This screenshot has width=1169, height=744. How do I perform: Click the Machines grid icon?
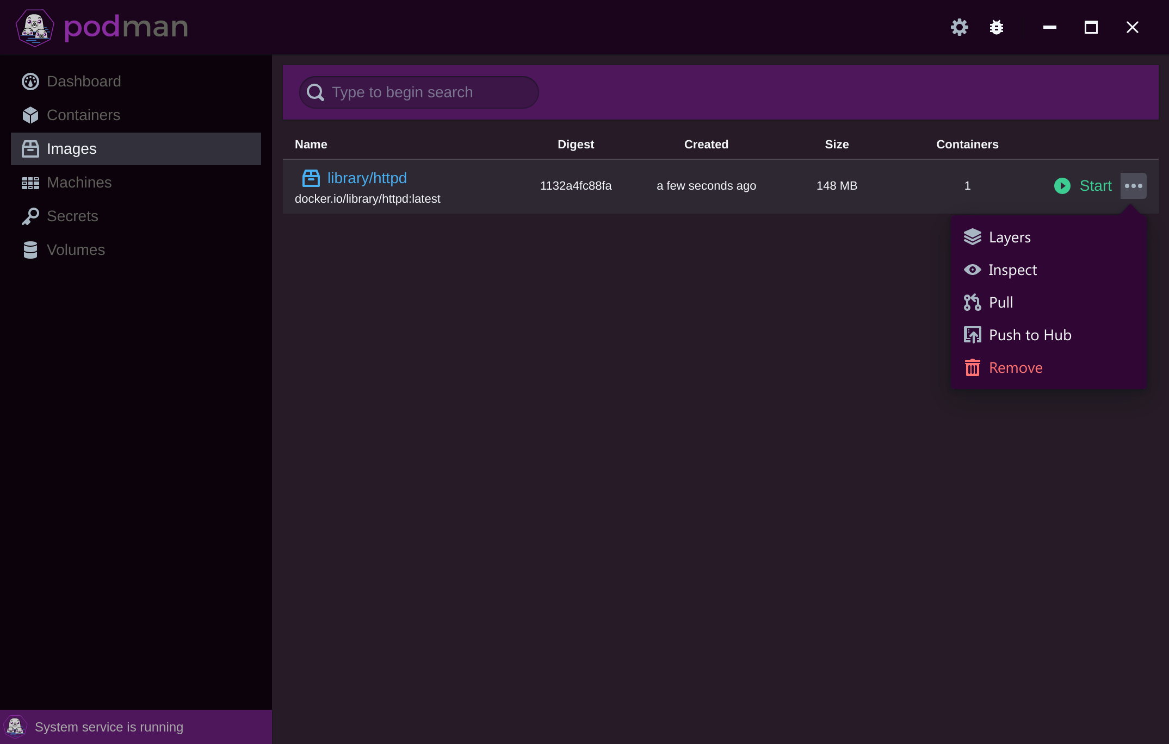pyautogui.click(x=30, y=183)
